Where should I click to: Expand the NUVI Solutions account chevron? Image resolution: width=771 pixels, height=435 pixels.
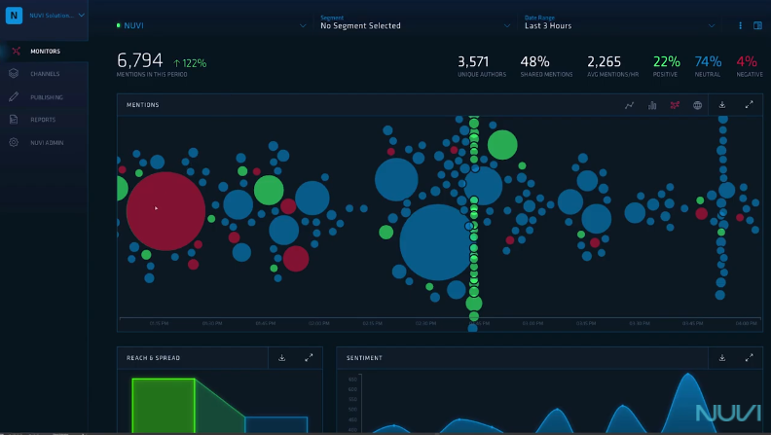pos(82,16)
